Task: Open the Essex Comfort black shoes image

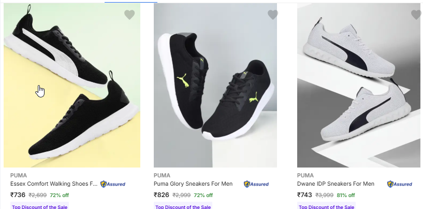Action: pos(72,86)
